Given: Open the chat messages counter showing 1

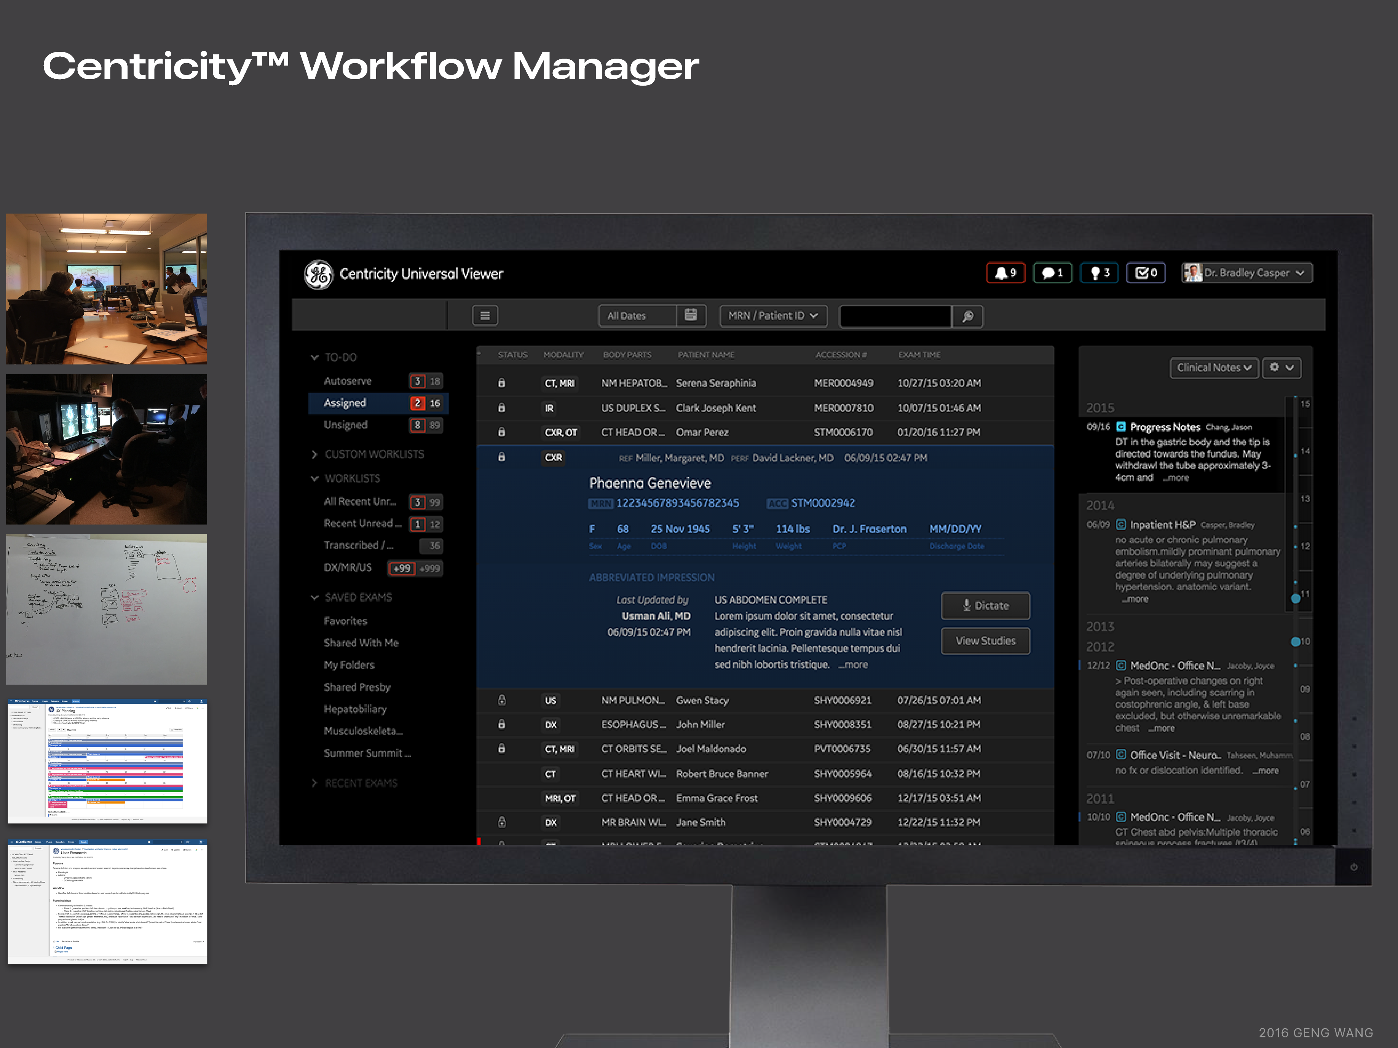Looking at the screenshot, I should [1052, 273].
